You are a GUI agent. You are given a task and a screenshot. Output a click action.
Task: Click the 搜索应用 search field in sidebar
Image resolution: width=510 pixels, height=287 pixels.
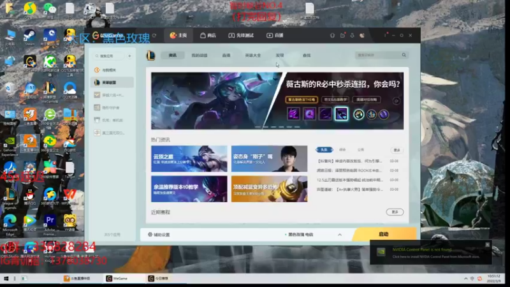click(x=108, y=56)
